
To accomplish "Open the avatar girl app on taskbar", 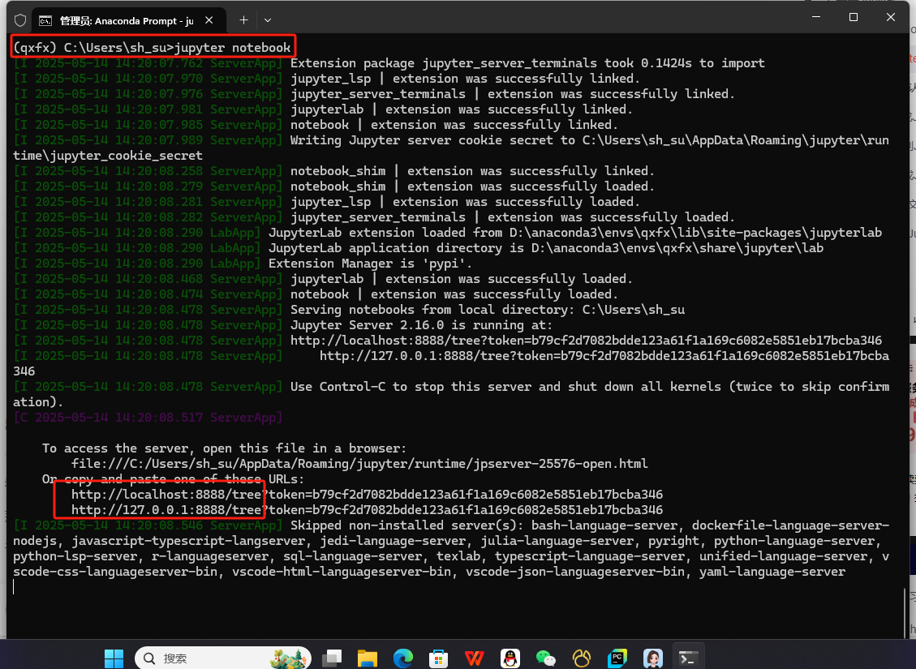I will pos(652,658).
